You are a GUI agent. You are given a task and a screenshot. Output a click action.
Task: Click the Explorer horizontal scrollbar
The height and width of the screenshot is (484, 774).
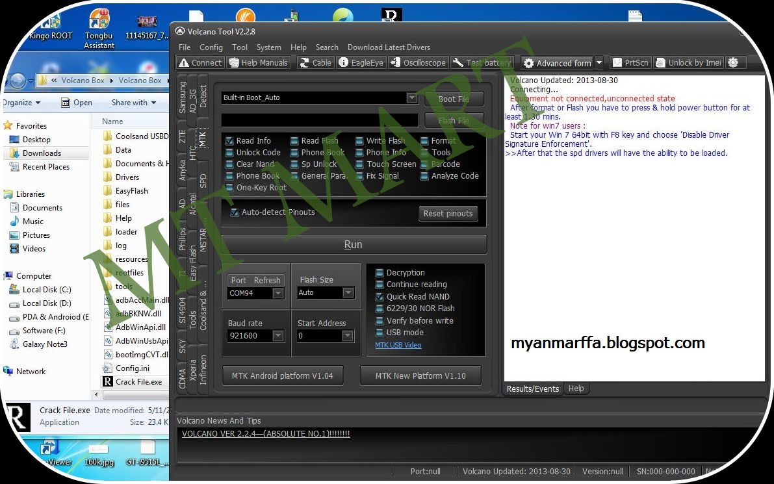coord(135,394)
